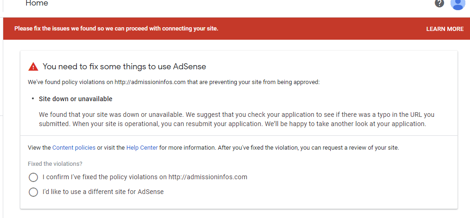Click LEARN MORE in the red banner
This screenshot has width=470, height=218.
point(445,29)
